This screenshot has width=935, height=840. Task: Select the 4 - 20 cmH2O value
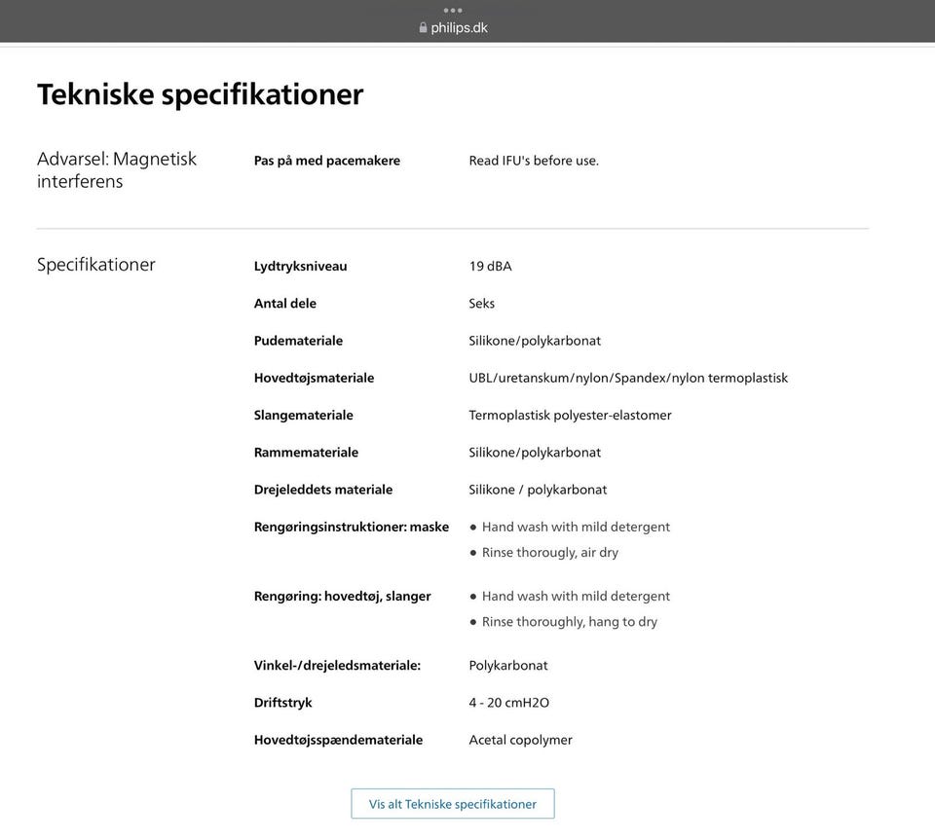tap(509, 703)
